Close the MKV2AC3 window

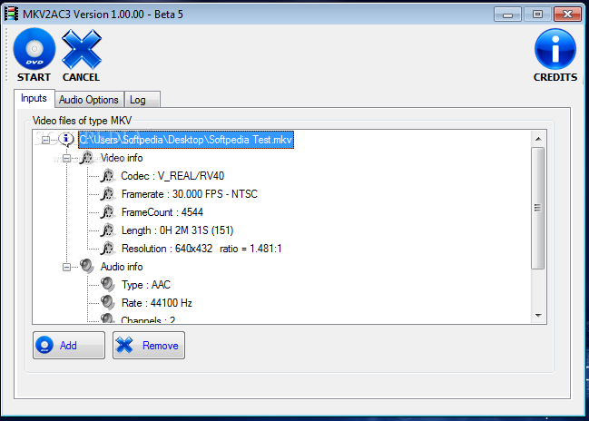coord(567,15)
